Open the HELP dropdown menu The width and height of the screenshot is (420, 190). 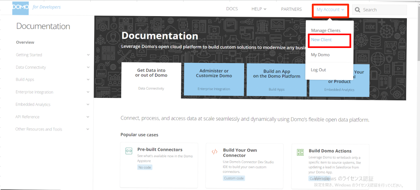point(259,9)
